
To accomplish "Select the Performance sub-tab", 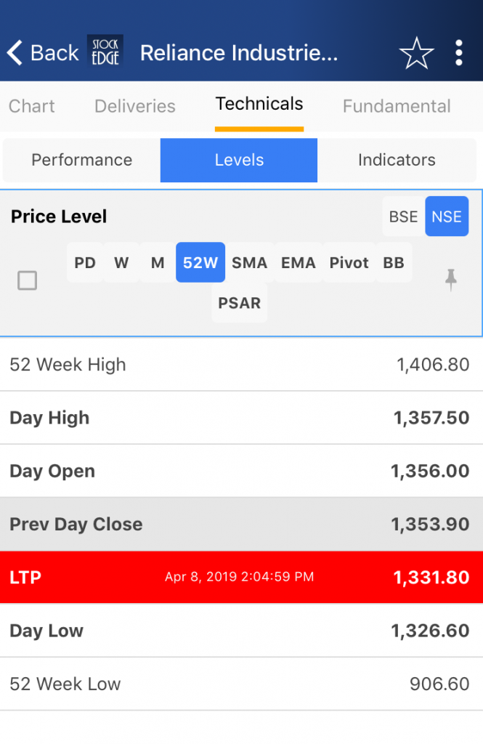I will (x=81, y=160).
